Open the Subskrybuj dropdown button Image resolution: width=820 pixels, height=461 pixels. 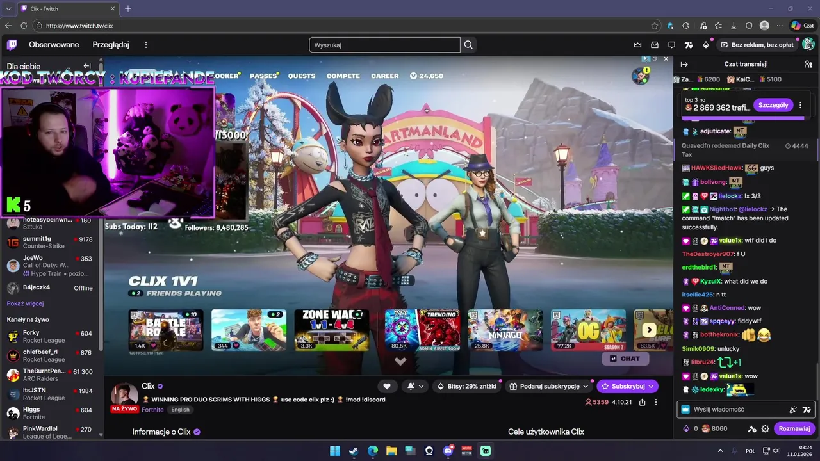tap(627, 386)
